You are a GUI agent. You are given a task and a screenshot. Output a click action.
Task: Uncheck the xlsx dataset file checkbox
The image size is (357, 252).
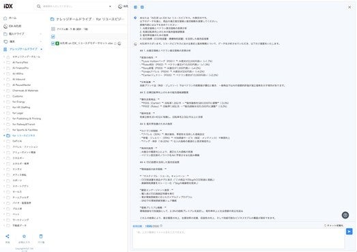click(53, 43)
